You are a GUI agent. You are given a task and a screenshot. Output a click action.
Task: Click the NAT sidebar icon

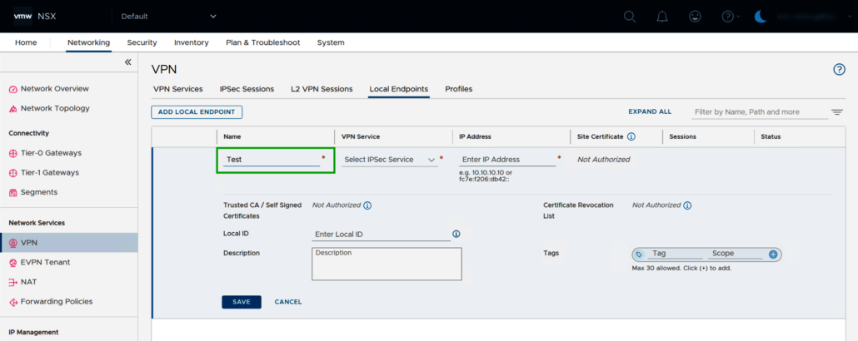(x=13, y=283)
